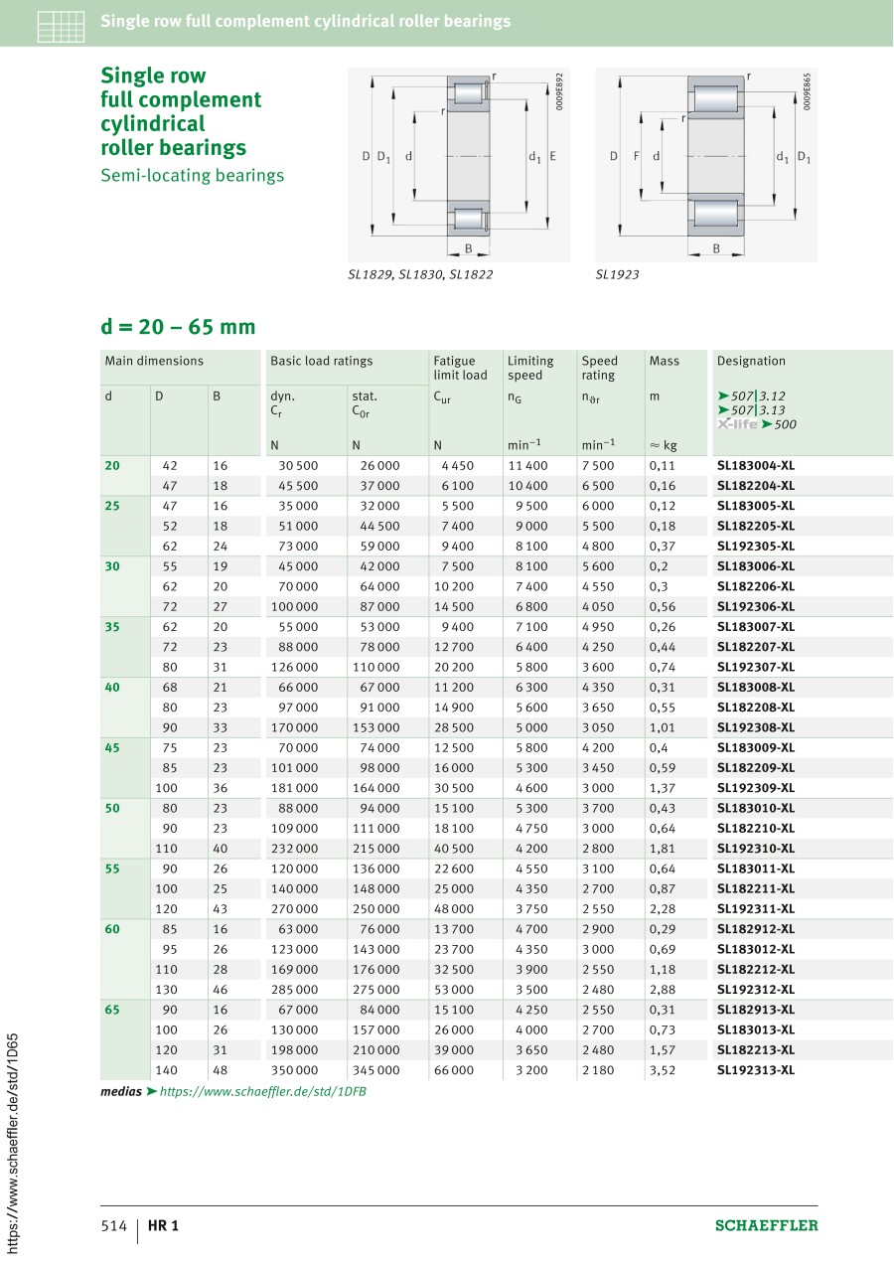Click page number 514 in footer
894x1264 pixels.
point(113,1225)
